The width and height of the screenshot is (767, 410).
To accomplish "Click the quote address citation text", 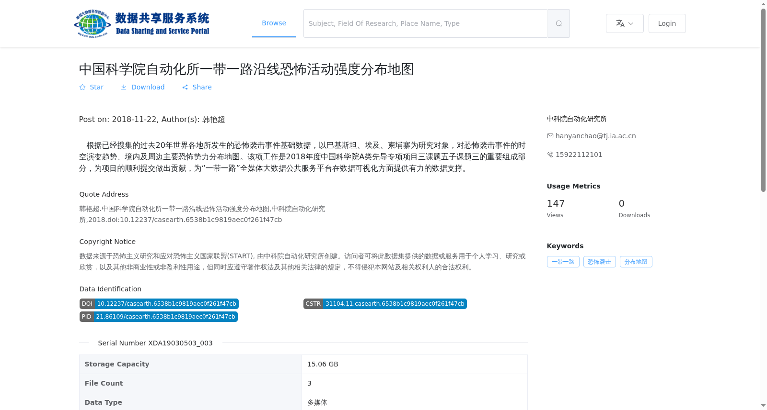I will click(202, 214).
